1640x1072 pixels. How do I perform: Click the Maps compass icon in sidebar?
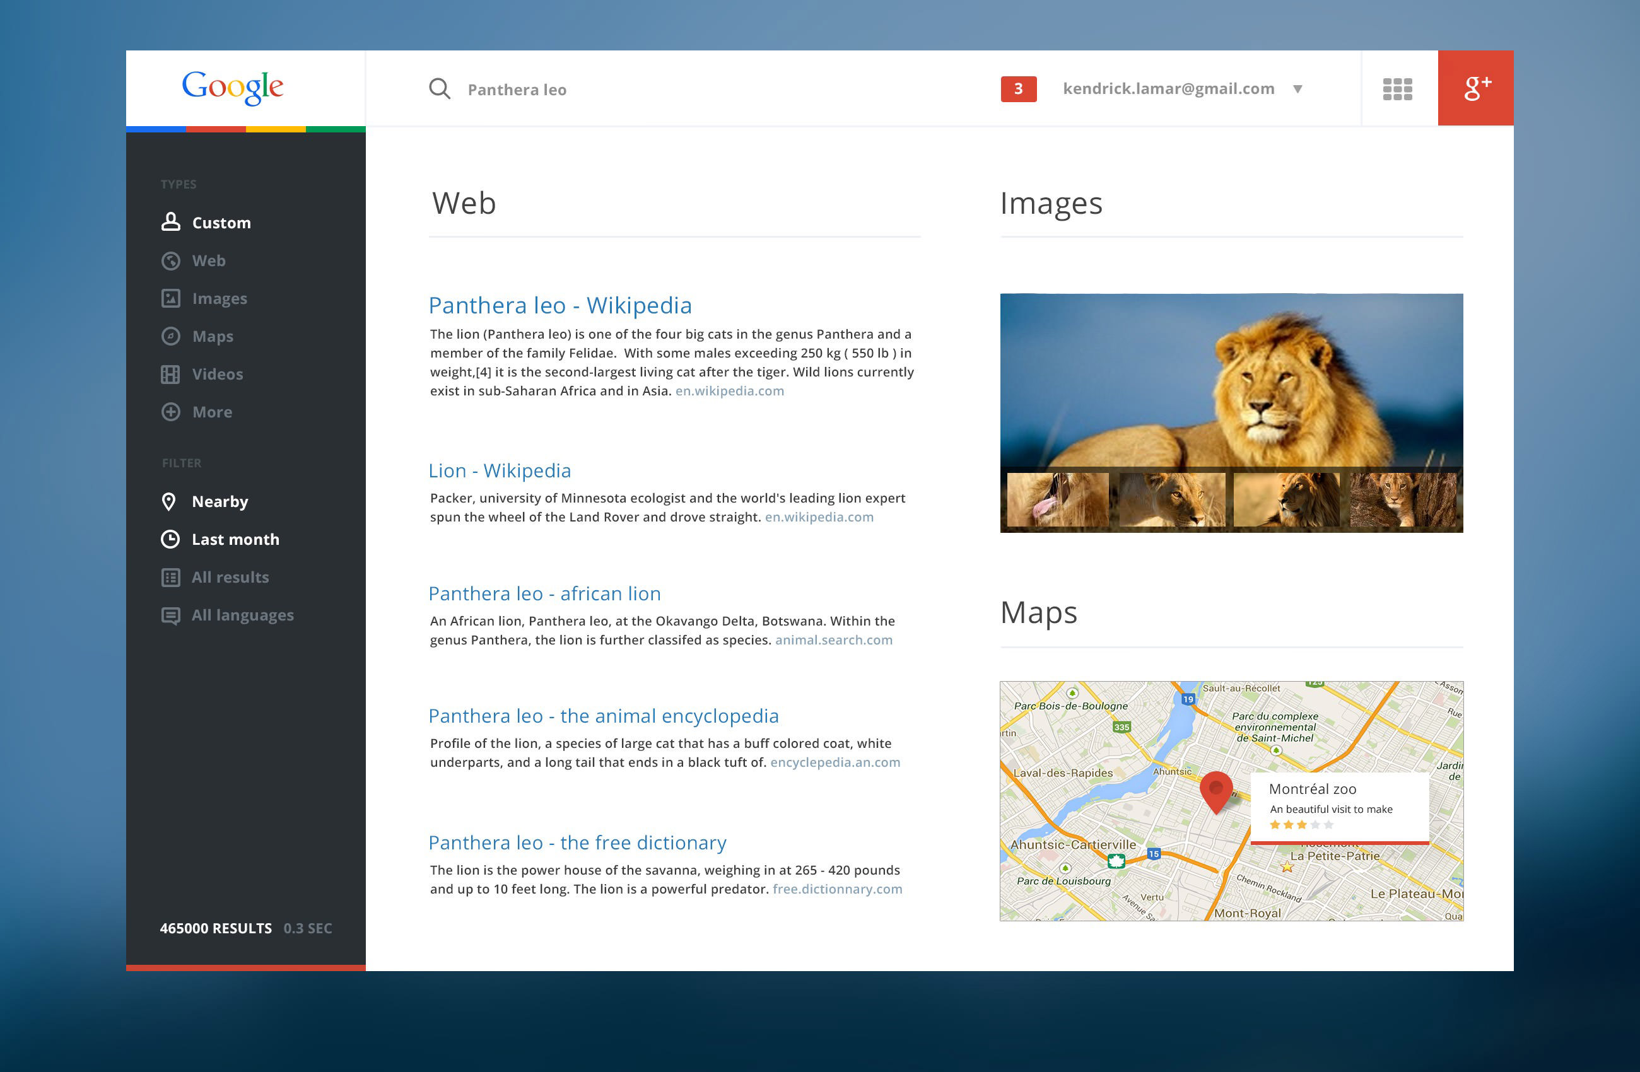click(x=170, y=336)
